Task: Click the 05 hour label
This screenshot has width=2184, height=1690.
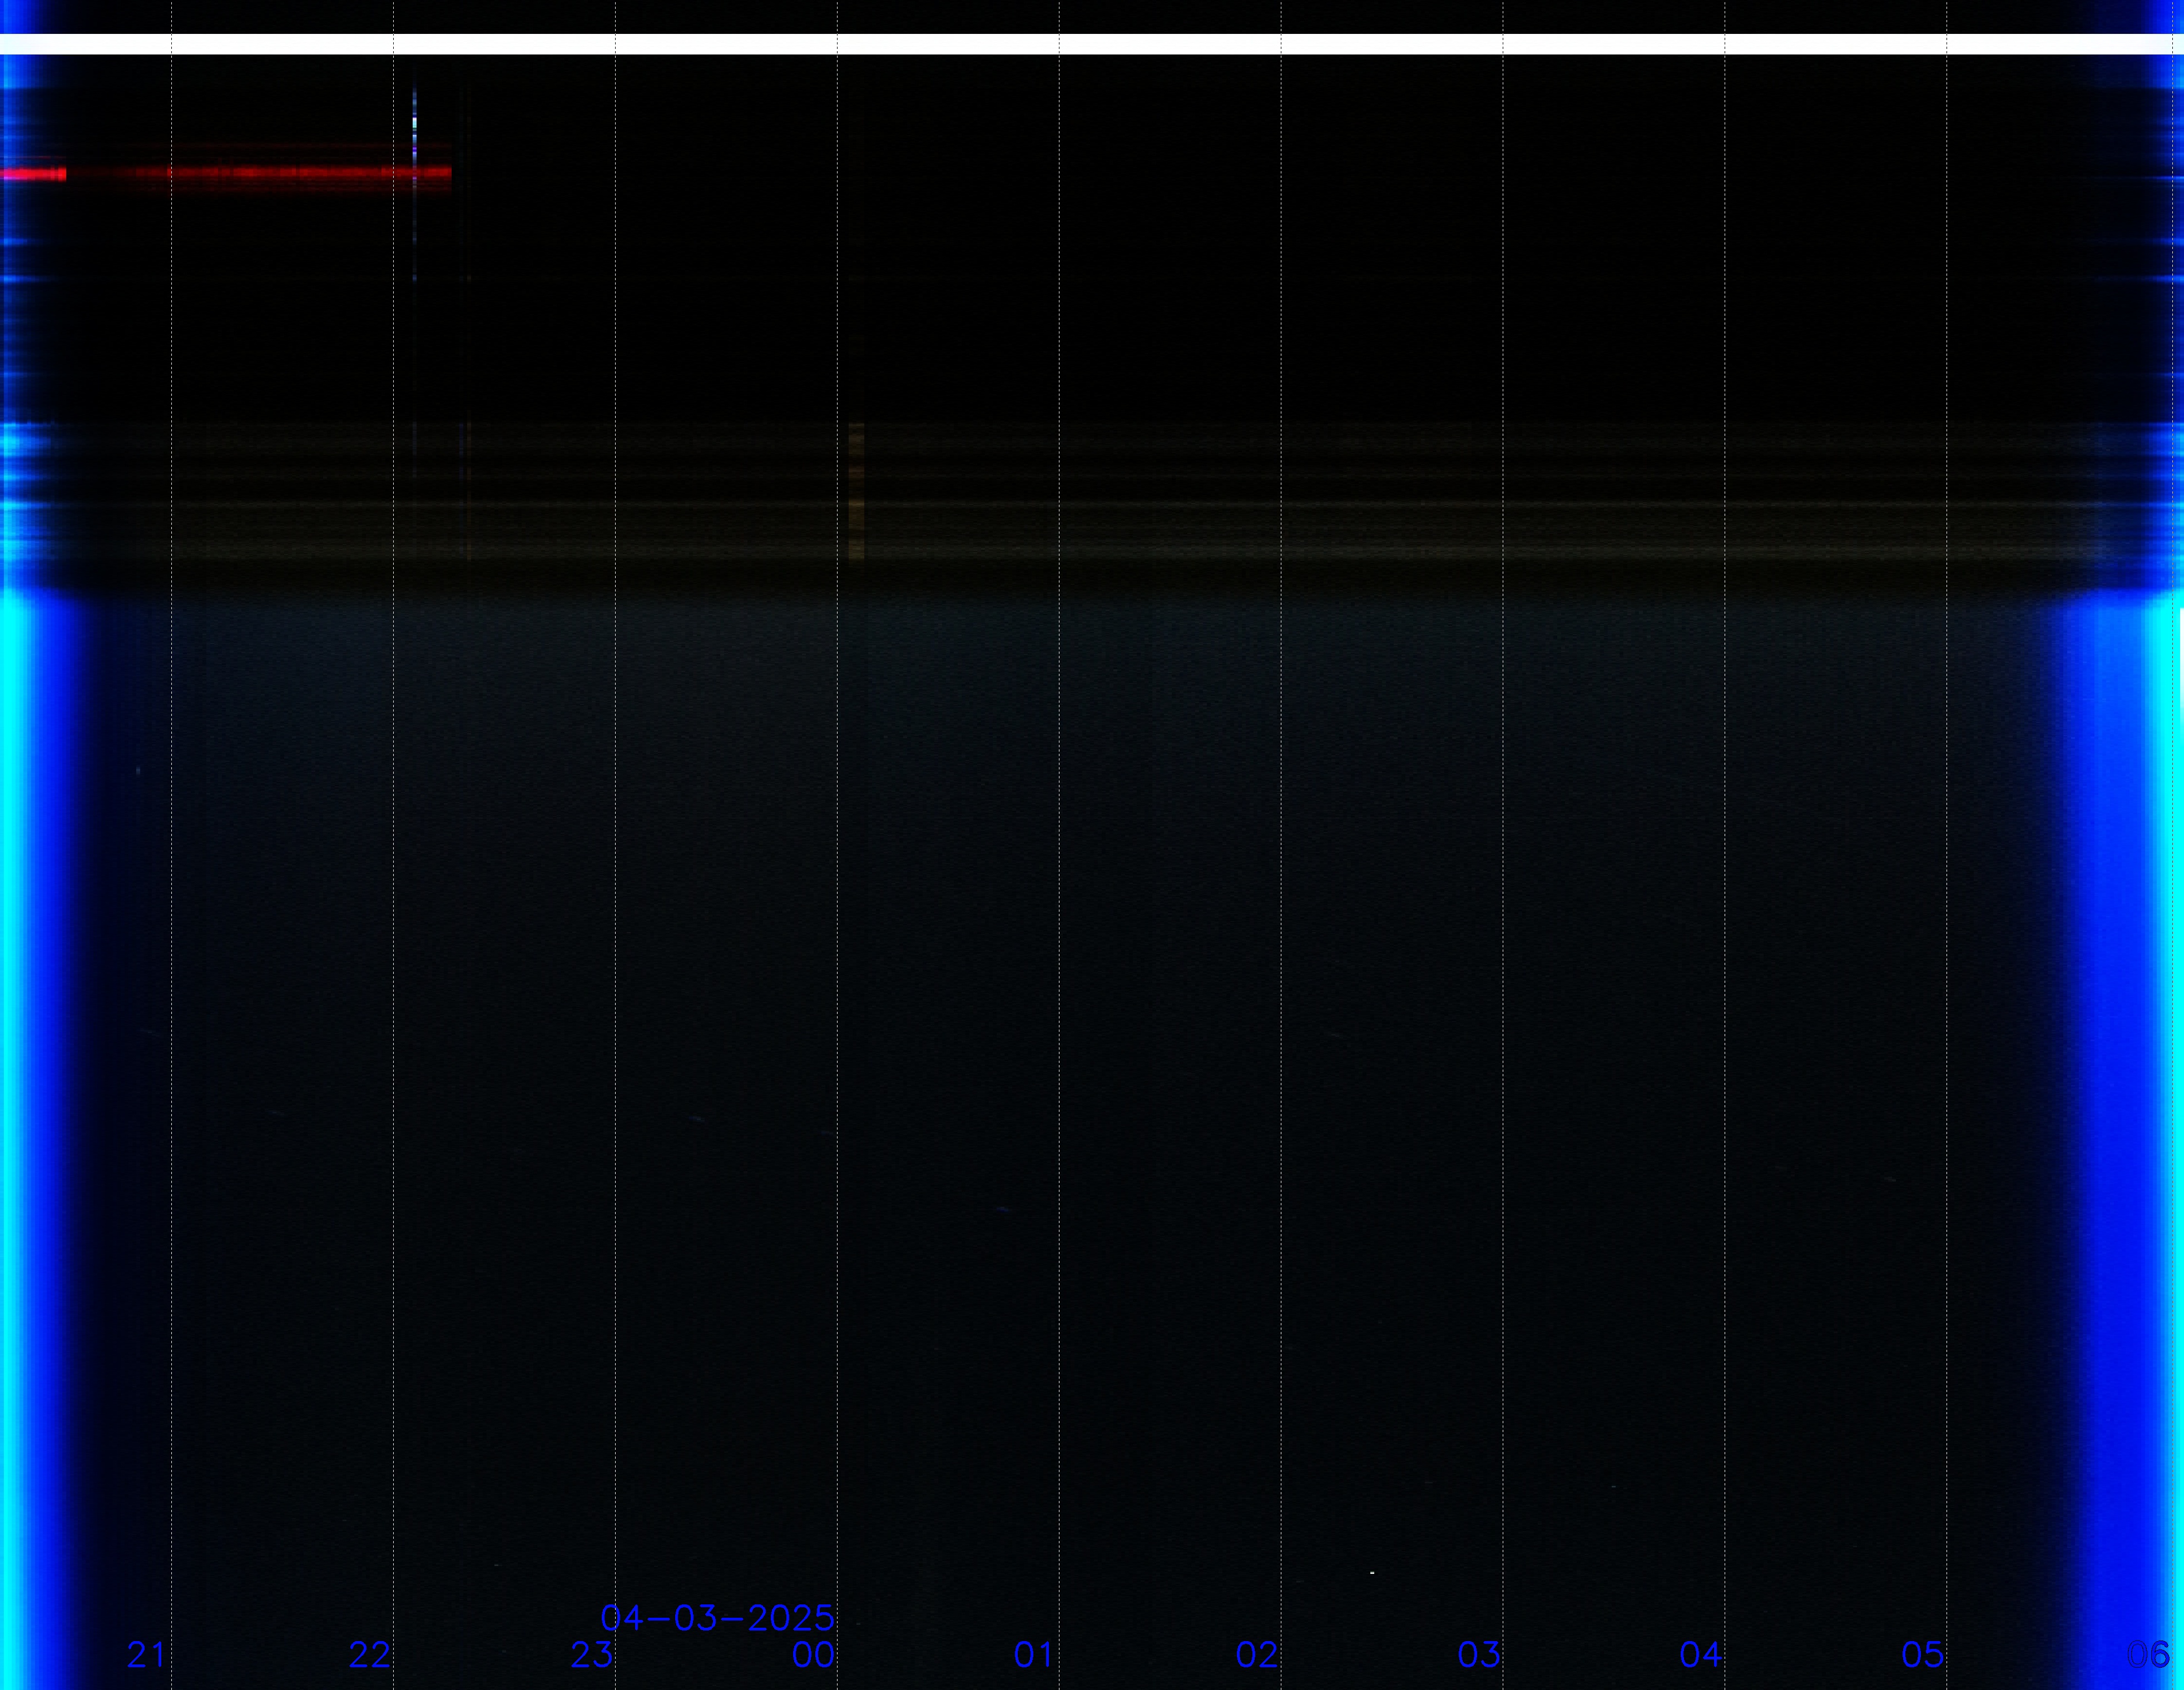Action: tap(1922, 1655)
